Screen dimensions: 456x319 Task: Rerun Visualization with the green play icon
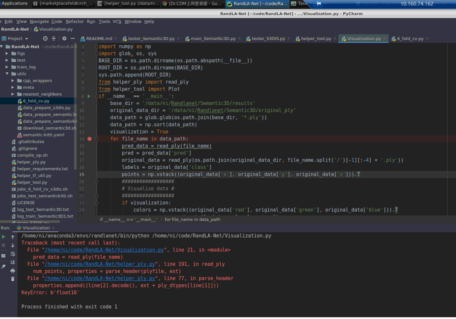pyautogui.click(x=4, y=237)
